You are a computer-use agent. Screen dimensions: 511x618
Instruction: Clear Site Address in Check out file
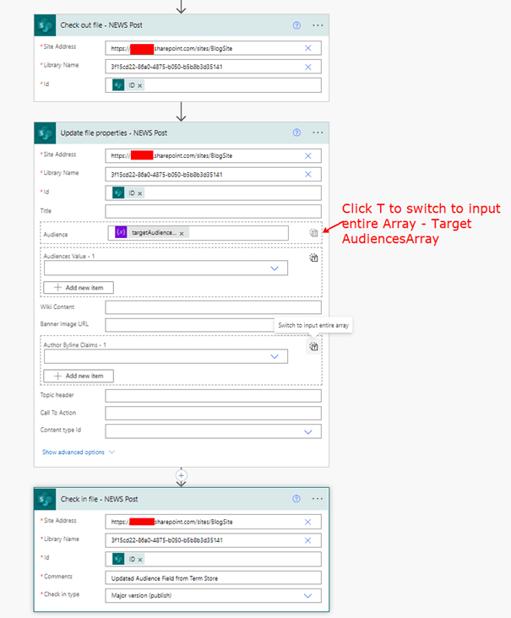pos(307,48)
